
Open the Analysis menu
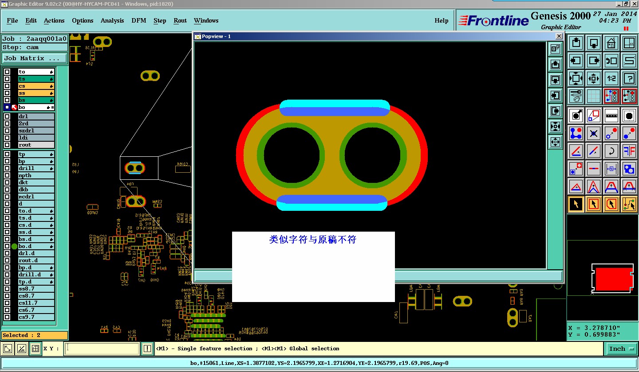pyautogui.click(x=112, y=20)
